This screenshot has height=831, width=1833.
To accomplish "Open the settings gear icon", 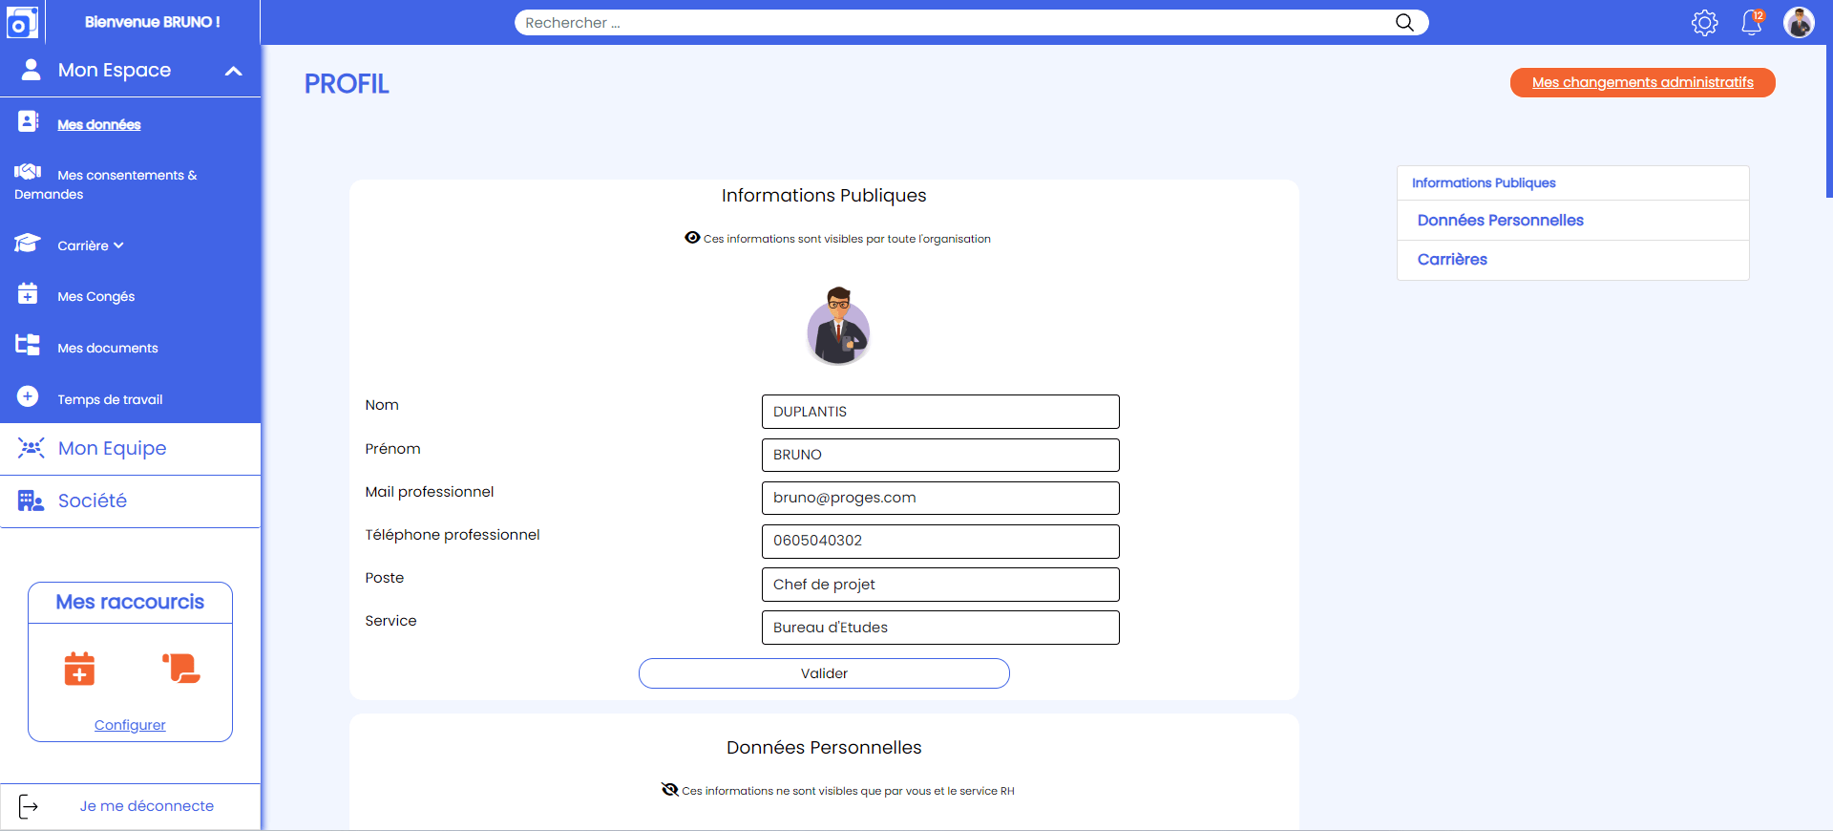I will [x=1704, y=23].
